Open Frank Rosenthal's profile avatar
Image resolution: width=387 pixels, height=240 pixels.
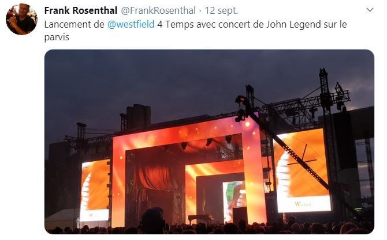pyautogui.click(x=21, y=20)
